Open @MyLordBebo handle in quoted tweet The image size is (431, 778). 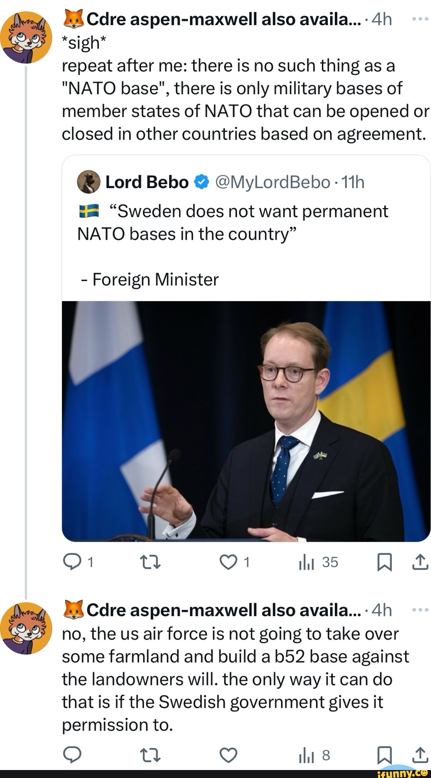[273, 182]
